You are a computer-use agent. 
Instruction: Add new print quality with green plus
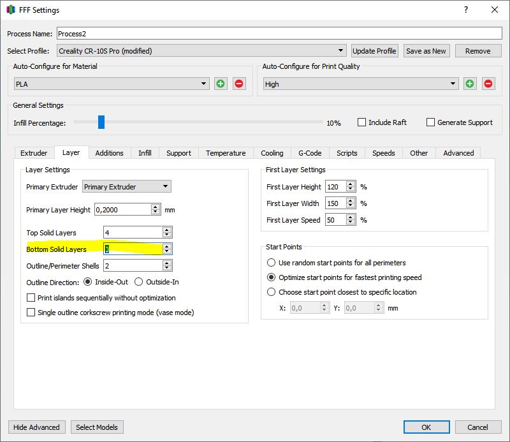470,84
